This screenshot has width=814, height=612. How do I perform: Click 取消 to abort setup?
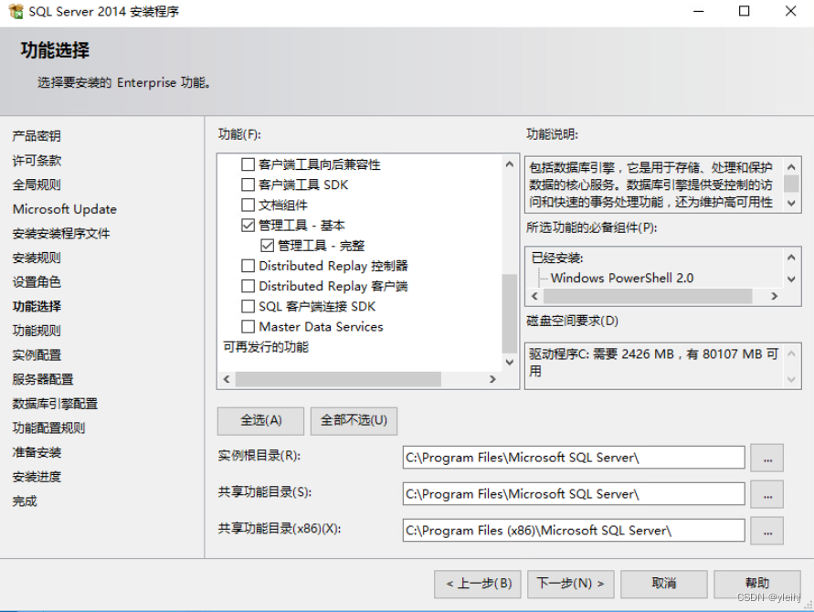point(664,584)
